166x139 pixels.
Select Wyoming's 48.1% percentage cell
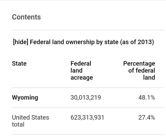point(147,98)
